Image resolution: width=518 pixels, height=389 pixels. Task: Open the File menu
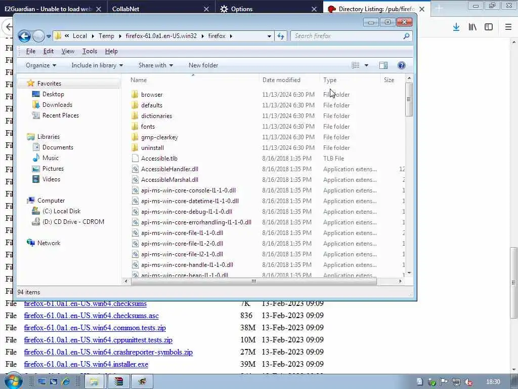[31, 51]
